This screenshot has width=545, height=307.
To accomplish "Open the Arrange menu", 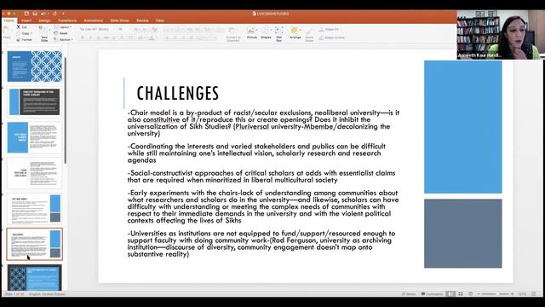I will [x=295, y=33].
